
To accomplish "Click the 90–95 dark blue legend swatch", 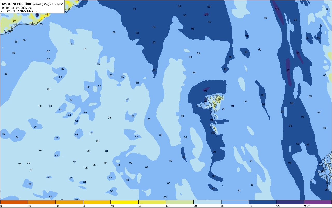I will (x=262, y=202).
